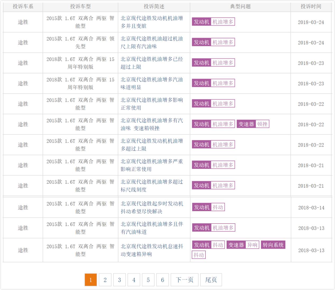
Task: Open complaint 北京现代途胜机油增多有汽油味 变速箱顿挫
Action: coord(152,124)
